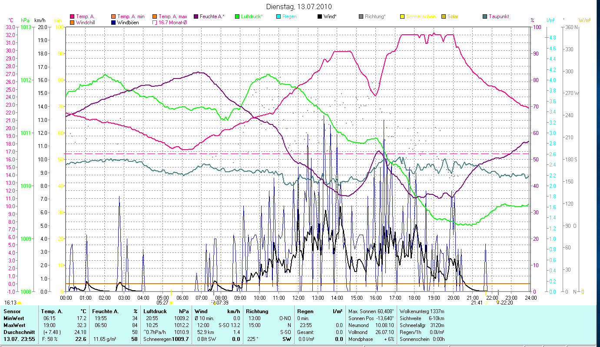Toggle the Windböen series in legend
The image size is (600, 347).
point(114,22)
